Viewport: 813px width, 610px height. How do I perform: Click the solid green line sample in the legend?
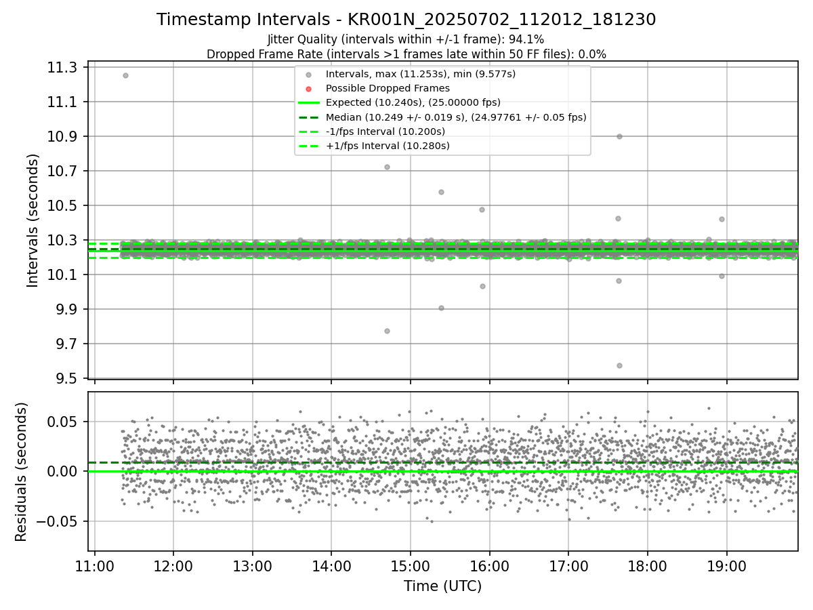tap(308, 103)
